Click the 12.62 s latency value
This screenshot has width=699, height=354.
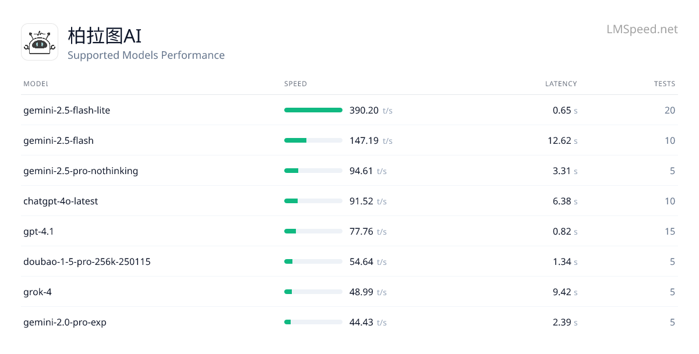(563, 140)
